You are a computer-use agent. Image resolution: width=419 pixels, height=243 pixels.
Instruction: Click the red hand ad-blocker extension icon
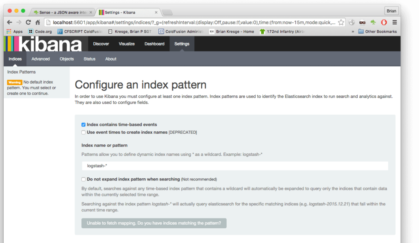point(383,22)
